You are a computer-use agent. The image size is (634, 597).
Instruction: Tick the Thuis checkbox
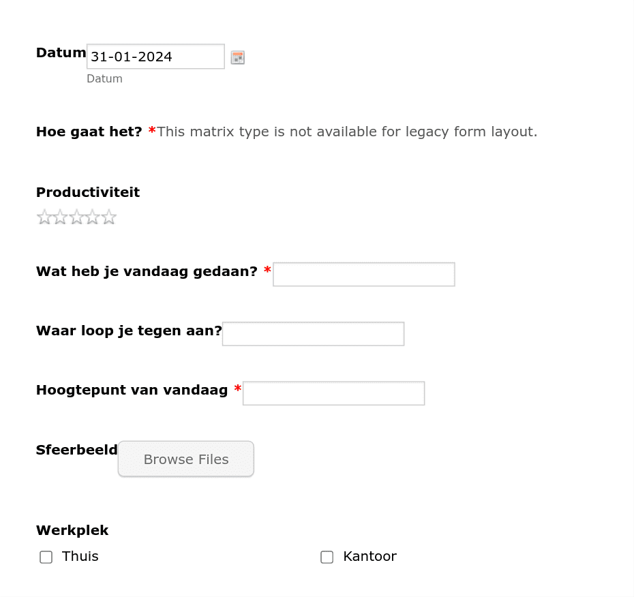(x=46, y=557)
